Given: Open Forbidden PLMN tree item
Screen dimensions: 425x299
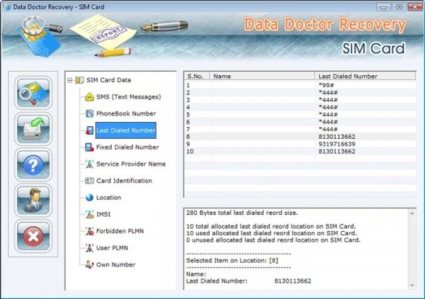Looking at the screenshot, I should coord(120,231).
